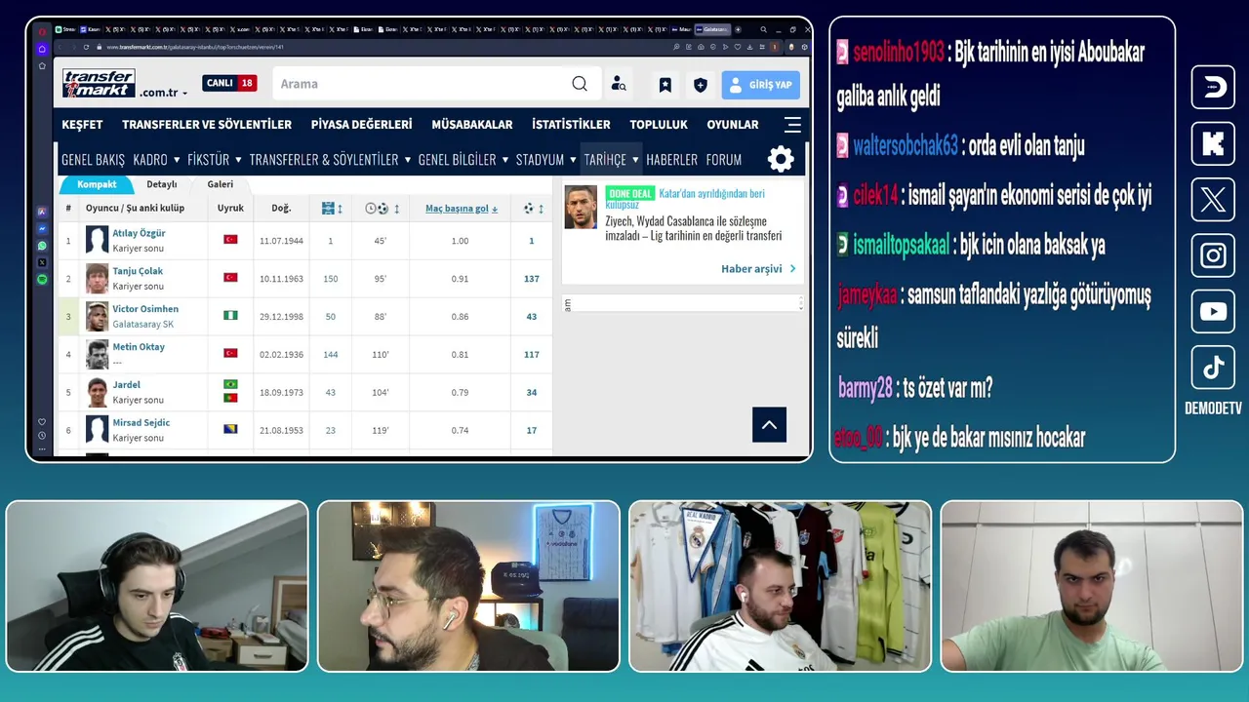1249x702 pixels.
Task: Open the hamburger menu icon
Action: tap(792, 125)
